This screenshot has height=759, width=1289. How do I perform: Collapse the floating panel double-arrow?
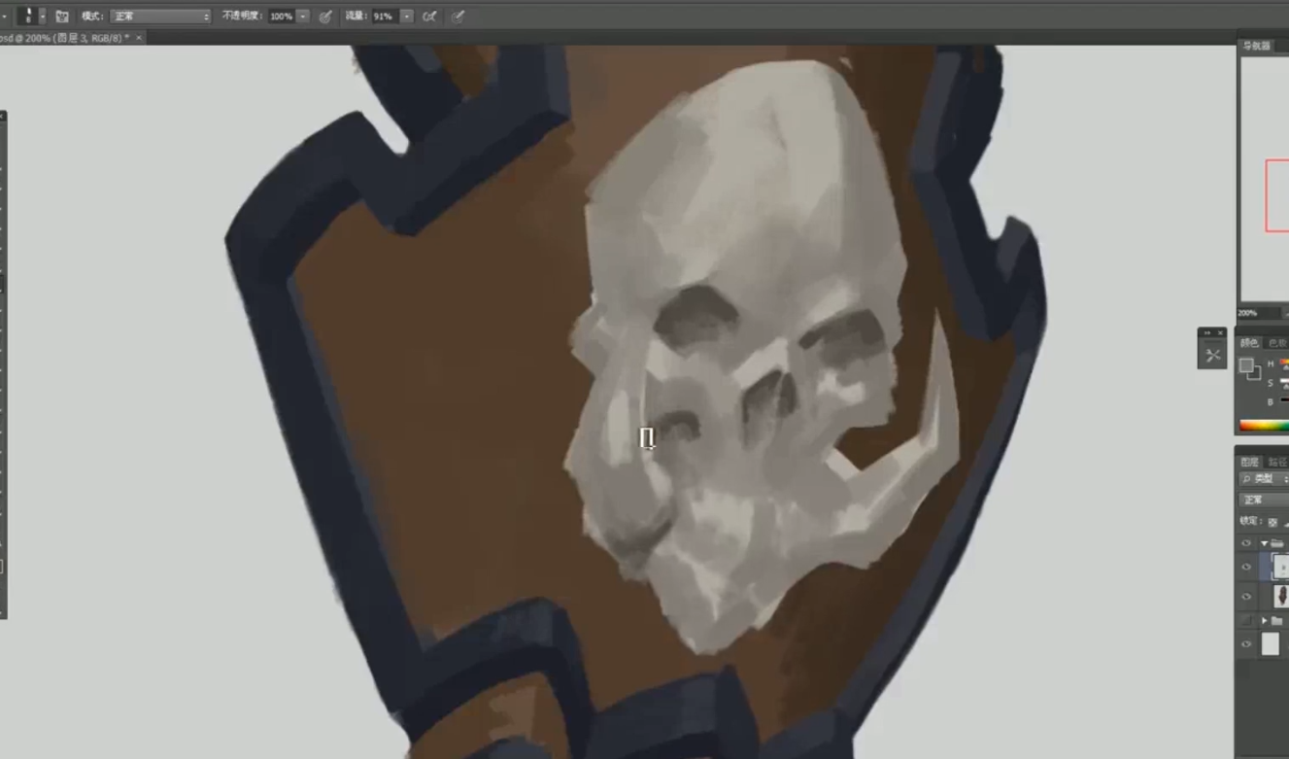pos(1207,333)
